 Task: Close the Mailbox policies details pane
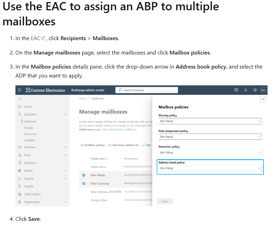[x=263, y=99]
